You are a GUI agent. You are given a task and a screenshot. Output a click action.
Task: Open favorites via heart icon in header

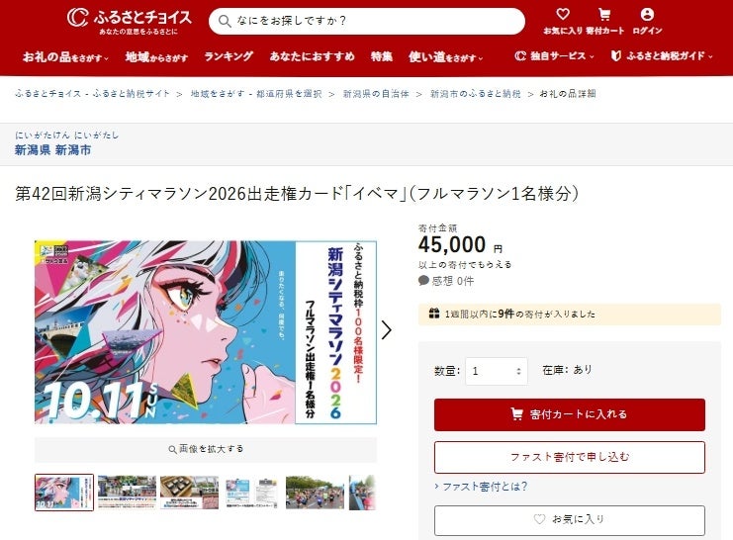563,15
